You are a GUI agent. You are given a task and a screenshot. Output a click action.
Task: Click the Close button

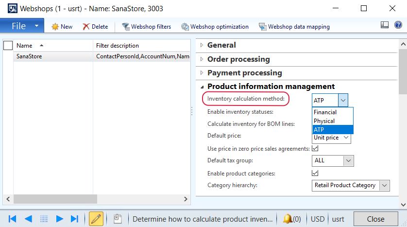(x=375, y=219)
